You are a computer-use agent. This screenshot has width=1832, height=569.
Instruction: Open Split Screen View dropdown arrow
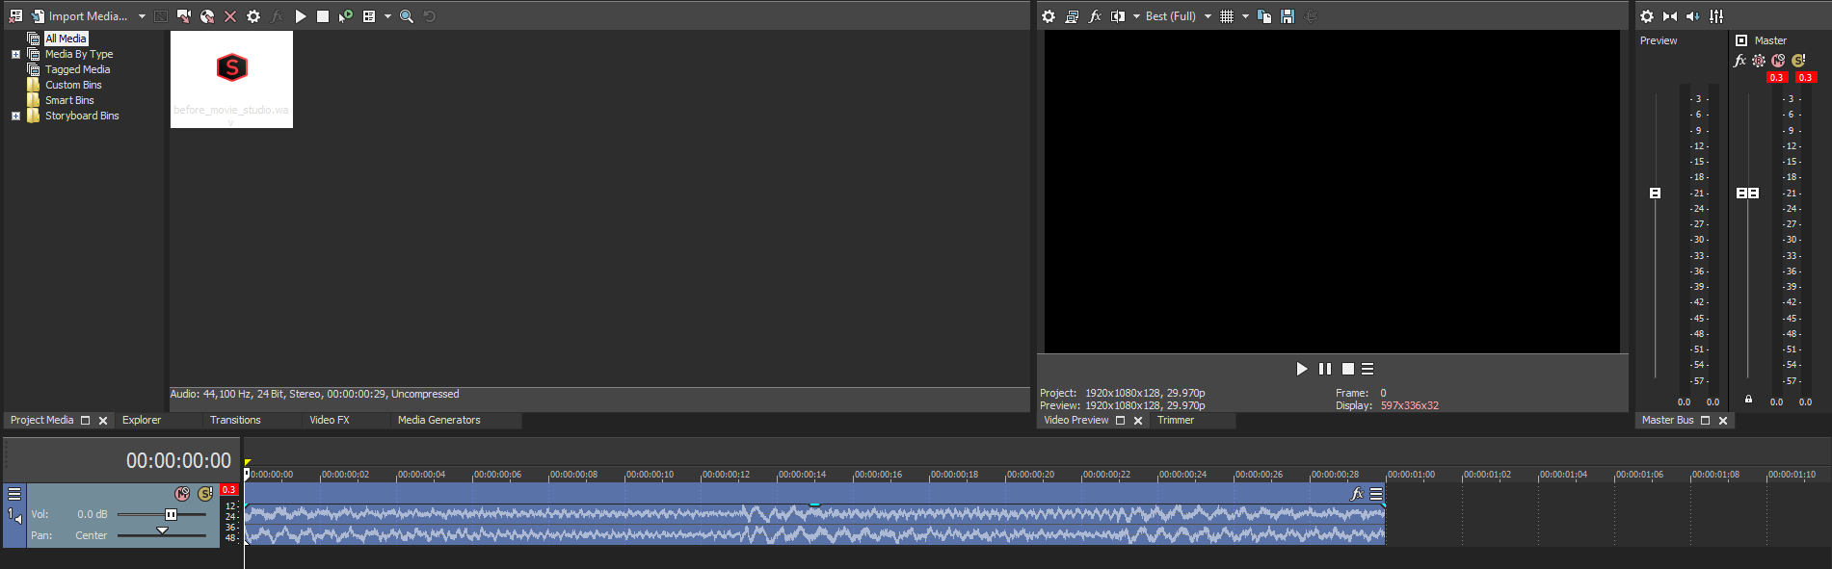(1136, 16)
